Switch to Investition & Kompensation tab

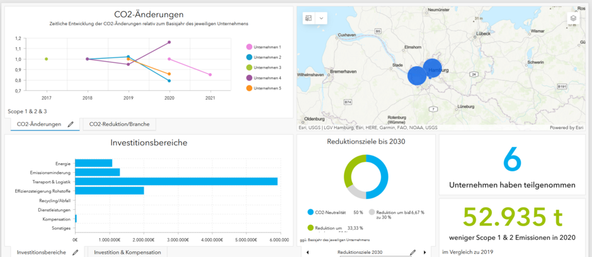tap(127, 252)
